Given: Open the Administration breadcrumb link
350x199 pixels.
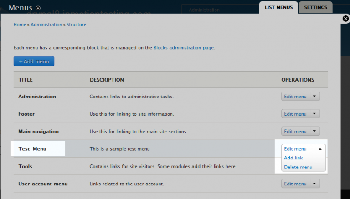Looking at the screenshot, I should (x=46, y=25).
